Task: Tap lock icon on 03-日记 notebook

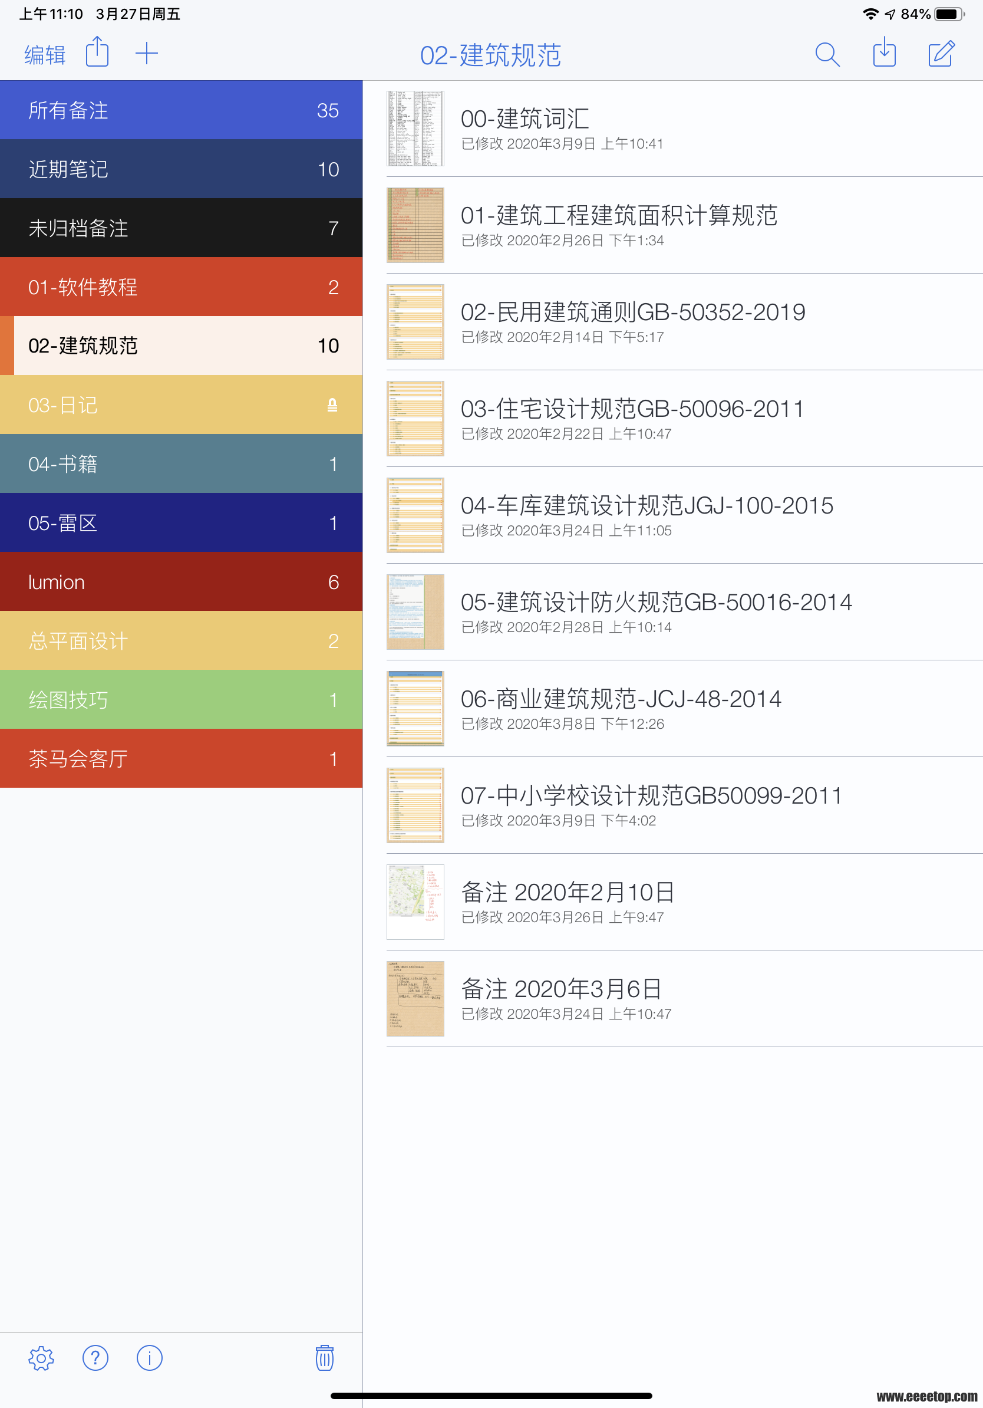Action: point(332,404)
